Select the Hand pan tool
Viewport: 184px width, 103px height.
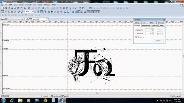(x=9, y=12)
